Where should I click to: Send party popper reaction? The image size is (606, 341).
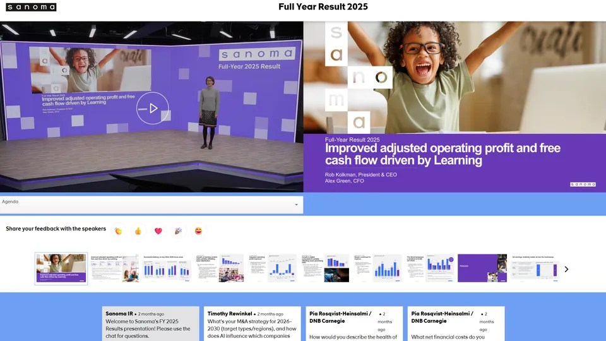click(178, 231)
